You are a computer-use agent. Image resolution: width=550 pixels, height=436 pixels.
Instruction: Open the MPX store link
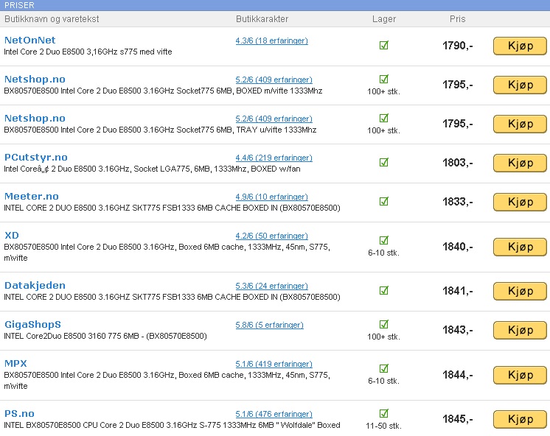pyautogui.click(x=15, y=363)
